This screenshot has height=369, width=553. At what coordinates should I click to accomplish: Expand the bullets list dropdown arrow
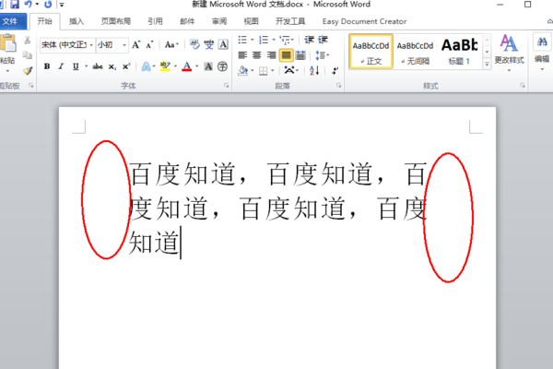(253, 40)
